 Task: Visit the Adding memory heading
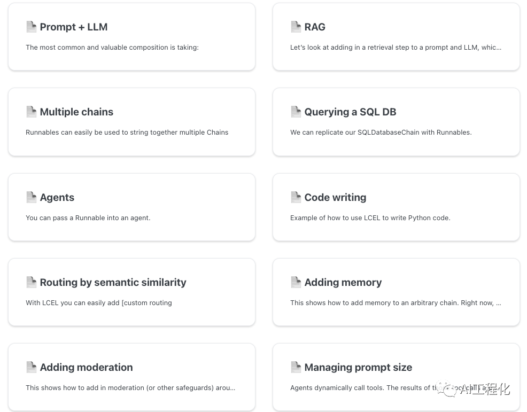pos(343,282)
